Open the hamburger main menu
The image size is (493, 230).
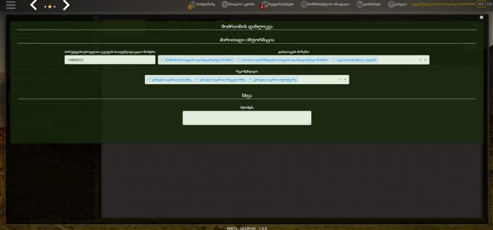click(x=10, y=5)
